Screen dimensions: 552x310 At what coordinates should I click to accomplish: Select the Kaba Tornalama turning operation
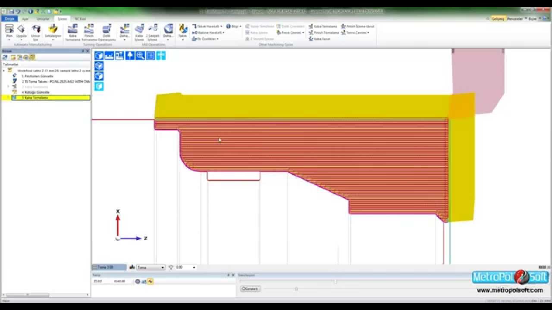click(x=73, y=33)
